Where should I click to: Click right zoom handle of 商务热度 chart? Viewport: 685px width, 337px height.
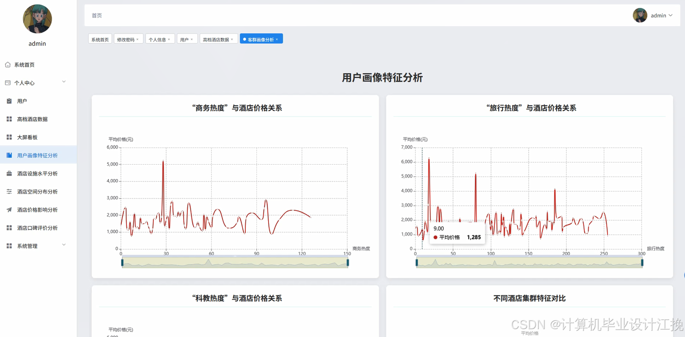(348, 262)
